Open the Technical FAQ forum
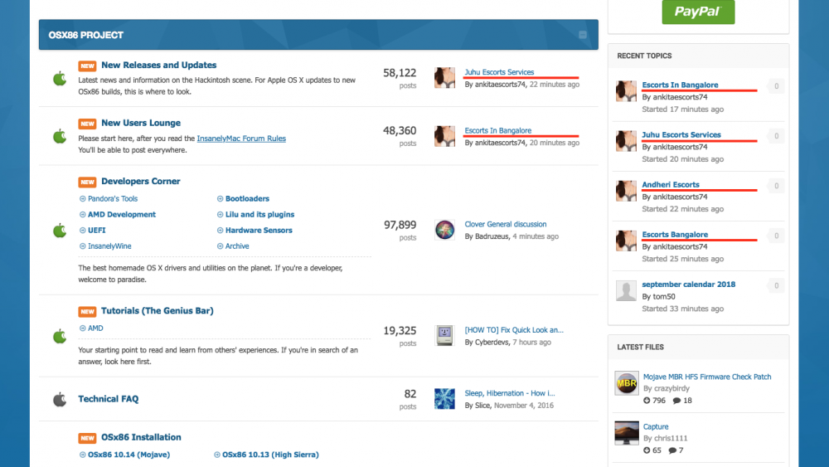Viewport: 829px width, 467px height. (x=109, y=399)
